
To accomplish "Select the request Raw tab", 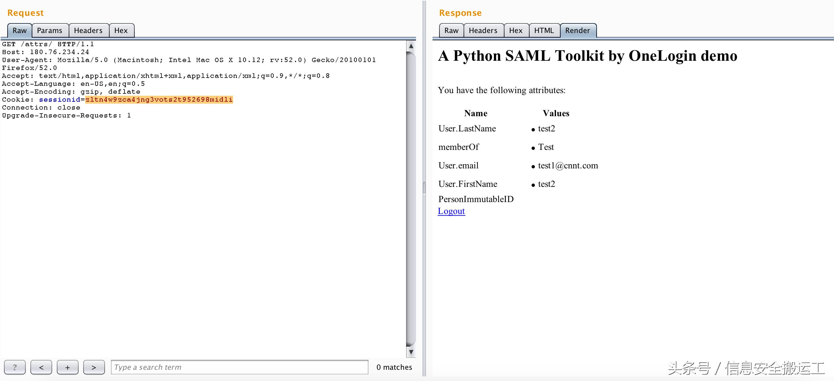I will (19, 30).
